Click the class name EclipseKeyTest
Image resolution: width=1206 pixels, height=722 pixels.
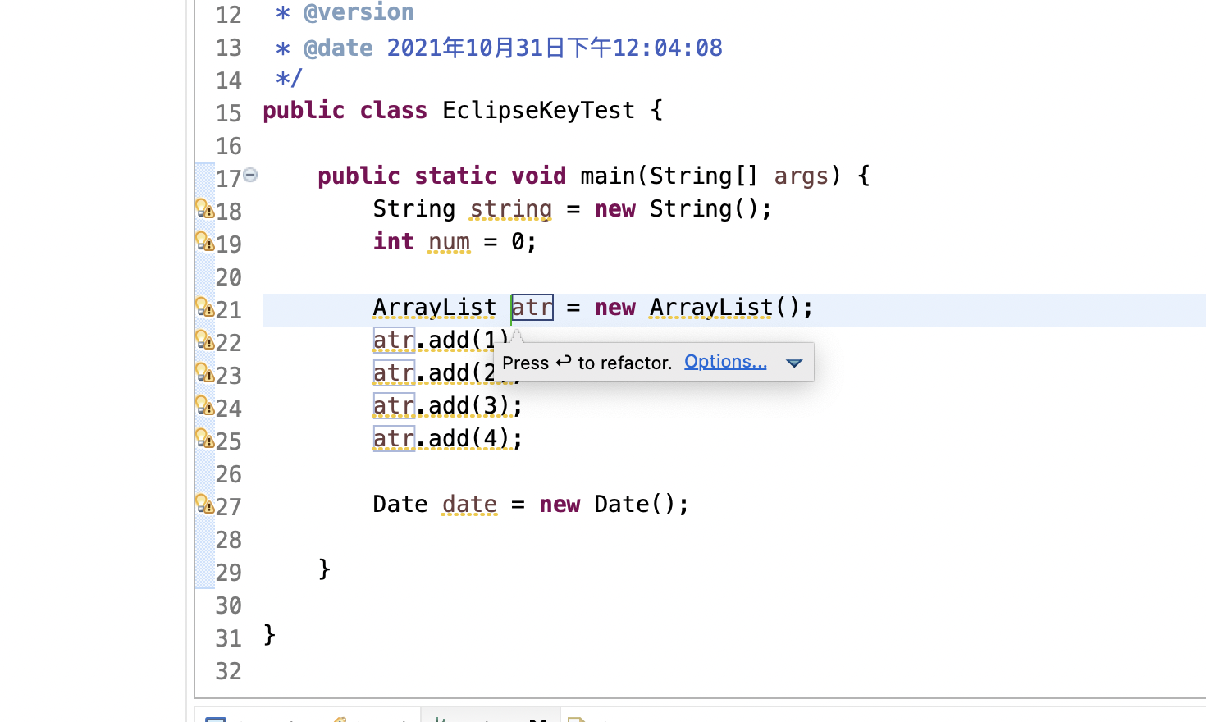(x=538, y=111)
